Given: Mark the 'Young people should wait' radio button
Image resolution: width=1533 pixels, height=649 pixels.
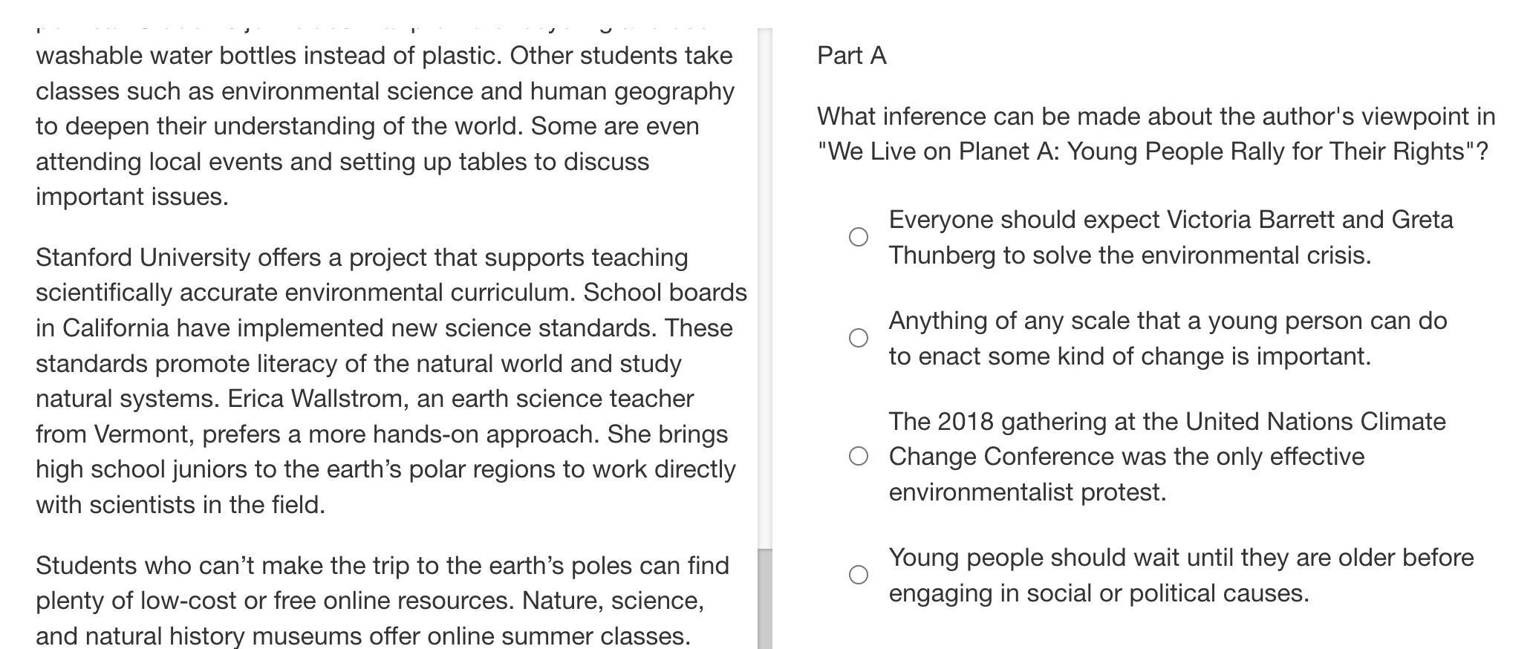Looking at the screenshot, I should coord(858,575).
